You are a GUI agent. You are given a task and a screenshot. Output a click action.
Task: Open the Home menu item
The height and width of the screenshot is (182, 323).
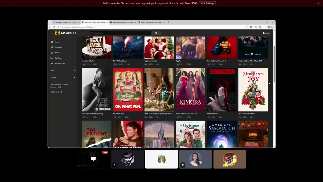(x=57, y=42)
